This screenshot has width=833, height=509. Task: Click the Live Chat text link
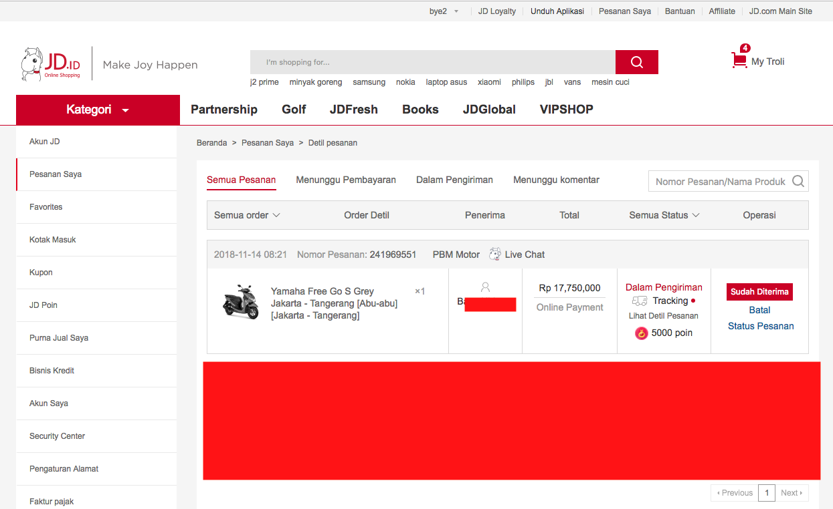click(525, 254)
